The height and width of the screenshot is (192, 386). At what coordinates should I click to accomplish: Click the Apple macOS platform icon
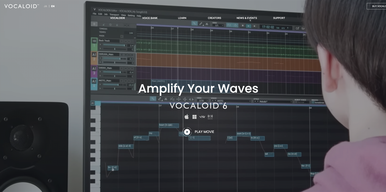[186, 117]
